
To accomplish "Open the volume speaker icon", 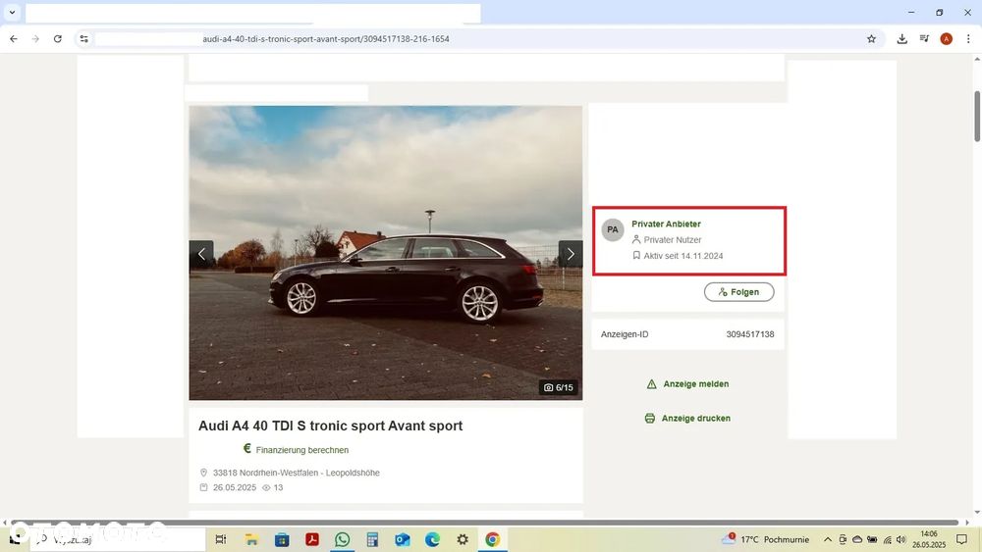I will click(901, 539).
